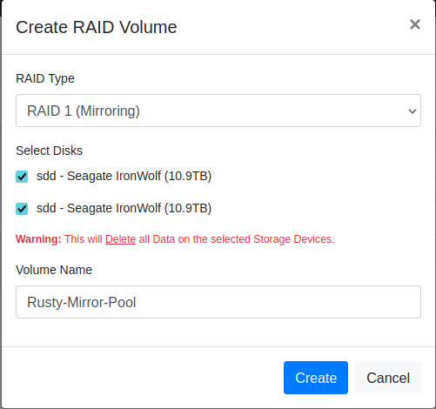Select the RAID 1 (Mirroring) value text
The height and width of the screenshot is (409, 436).
click(x=84, y=111)
